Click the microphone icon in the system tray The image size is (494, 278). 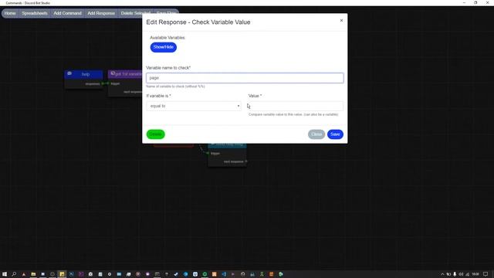click(x=455, y=274)
